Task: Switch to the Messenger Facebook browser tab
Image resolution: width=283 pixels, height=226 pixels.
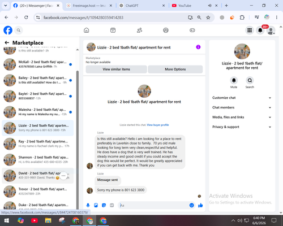Action: click(36, 6)
